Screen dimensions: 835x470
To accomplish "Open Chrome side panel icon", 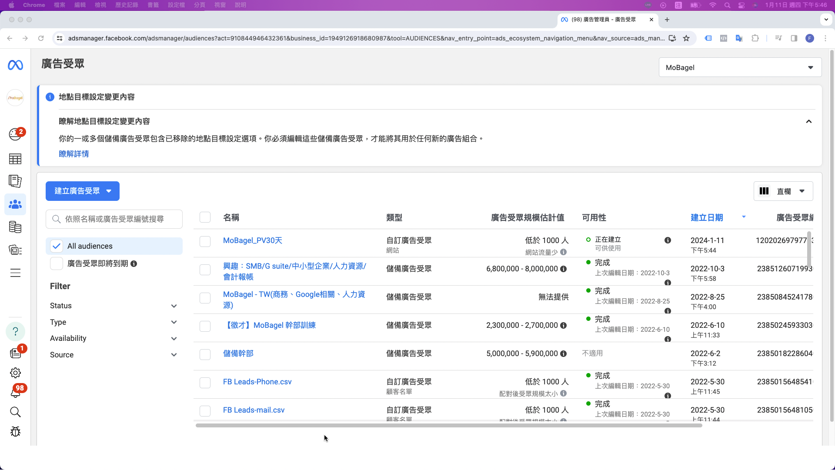I will [x=794, y=38].
